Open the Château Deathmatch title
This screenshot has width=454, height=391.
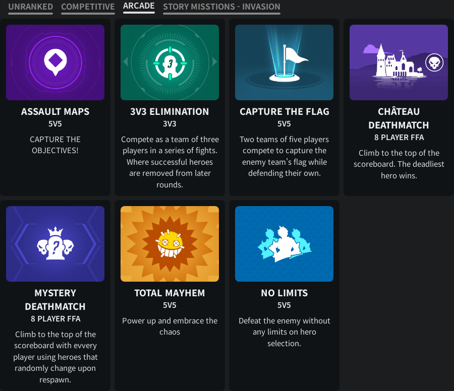[399, 118]
